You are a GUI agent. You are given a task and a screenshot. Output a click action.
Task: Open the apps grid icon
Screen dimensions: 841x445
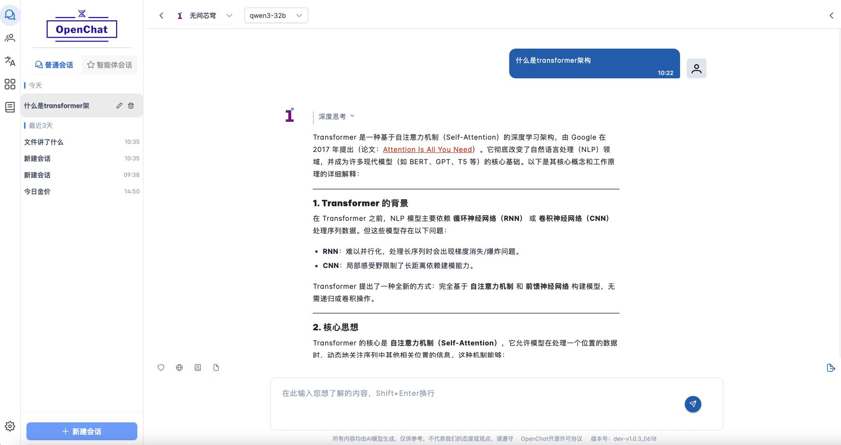[10, 84]
